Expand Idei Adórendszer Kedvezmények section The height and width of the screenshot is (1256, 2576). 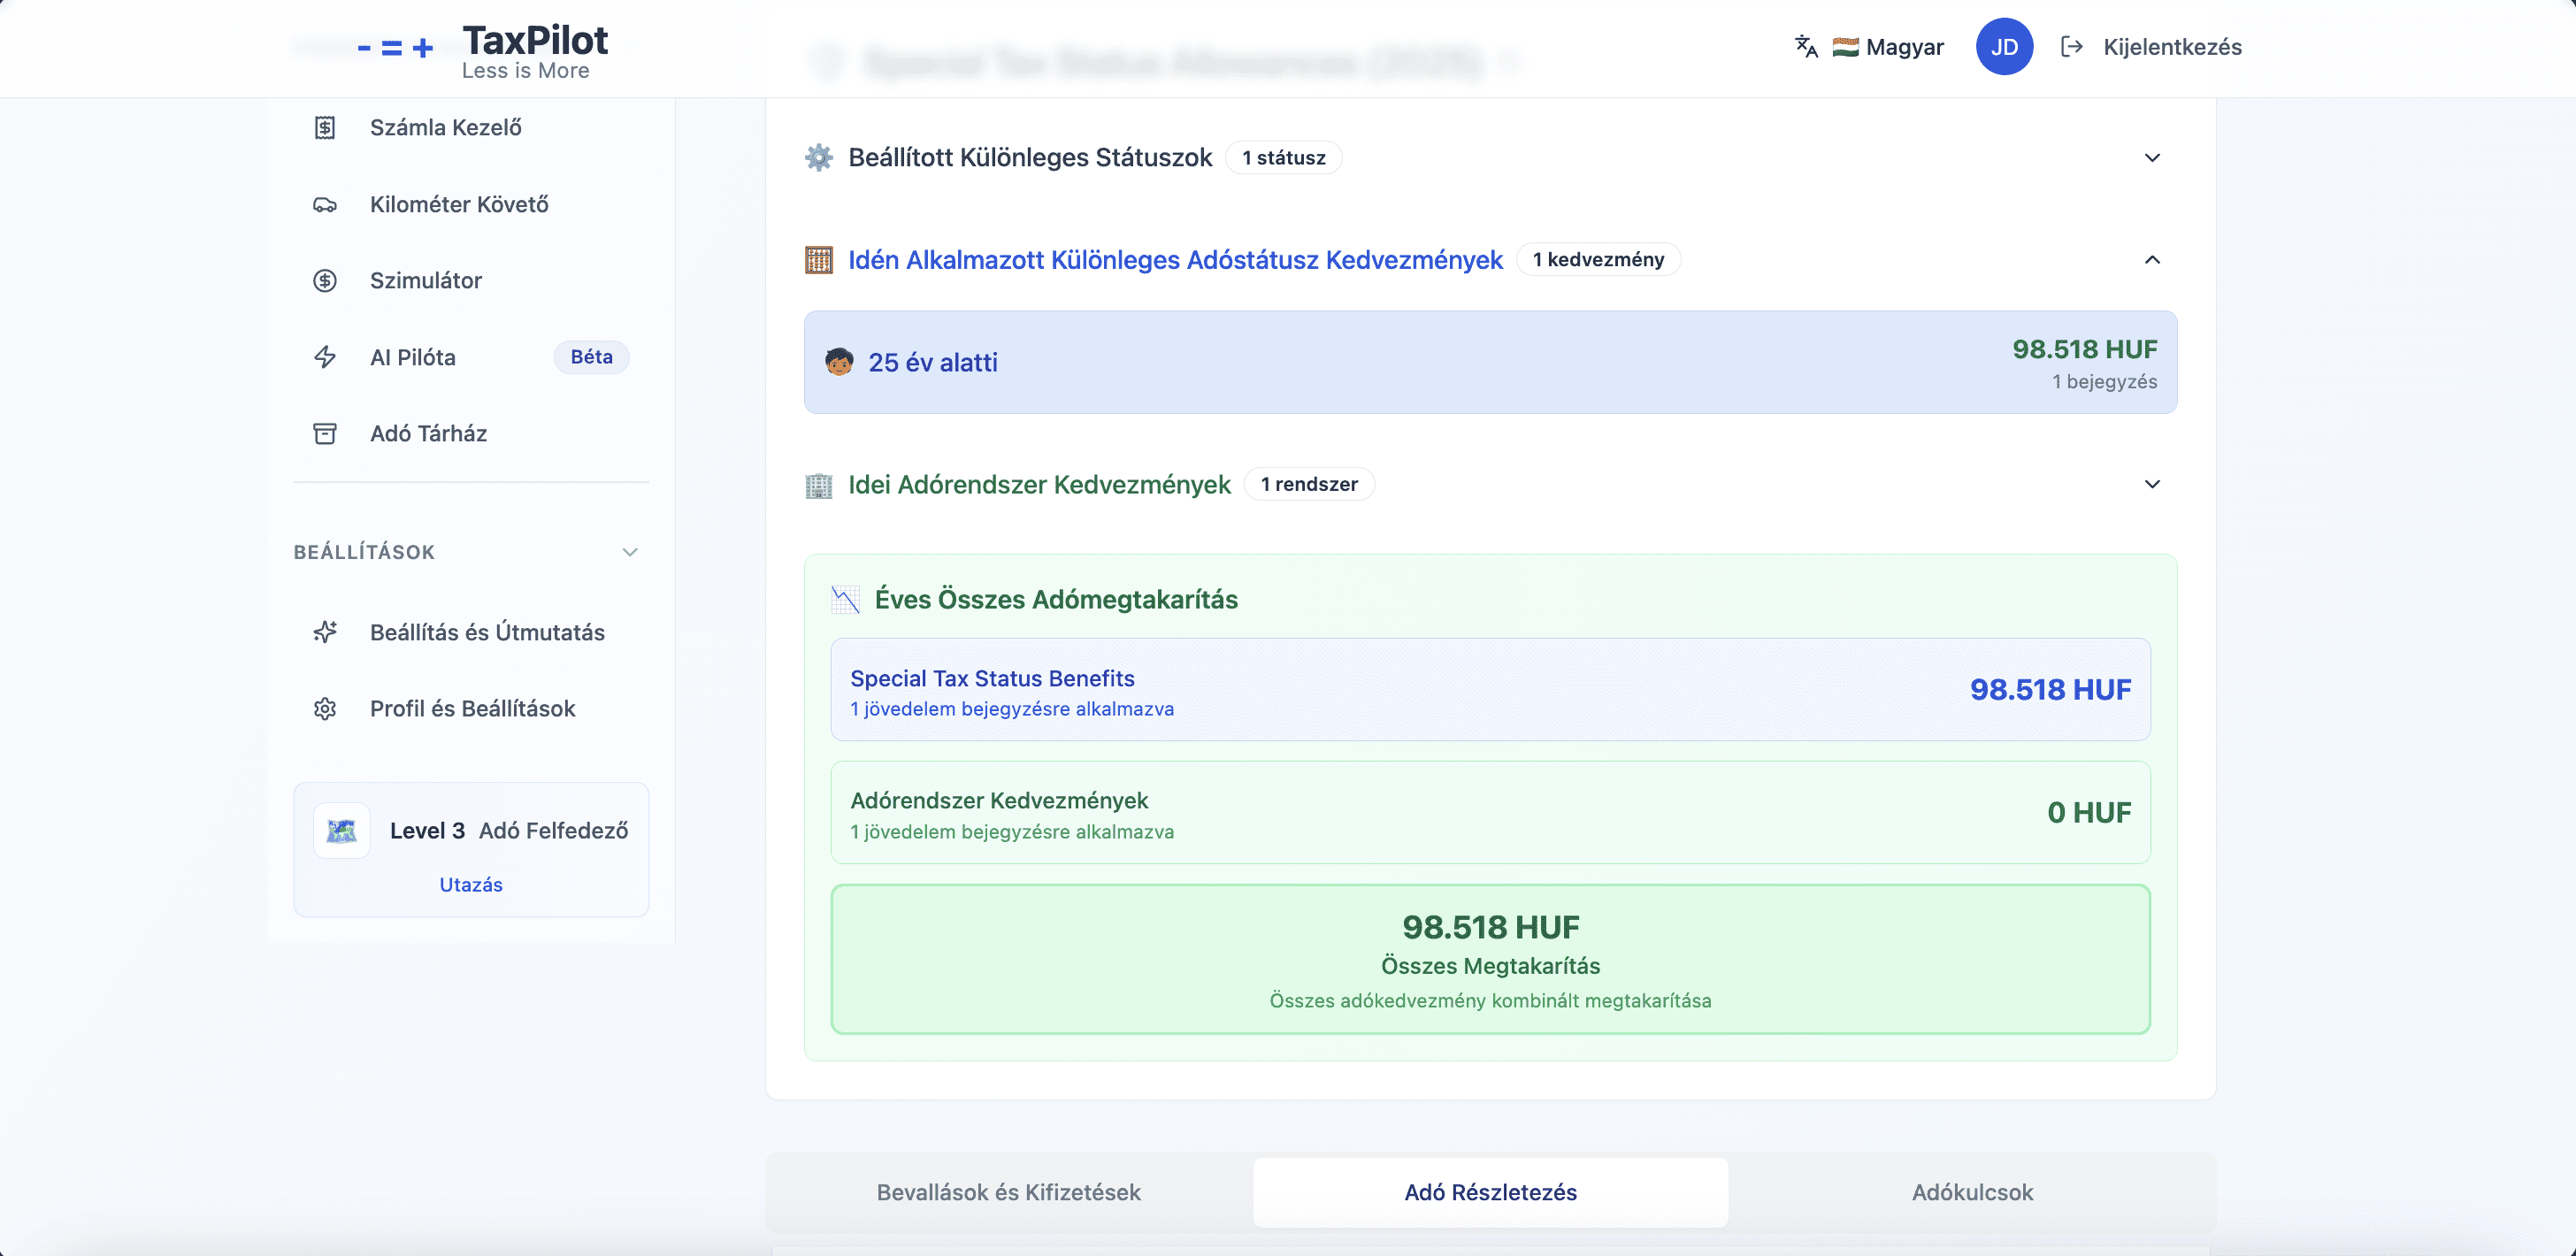click(x=2152, y=484)
